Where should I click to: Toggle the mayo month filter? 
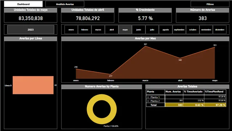tap(125, 30)
